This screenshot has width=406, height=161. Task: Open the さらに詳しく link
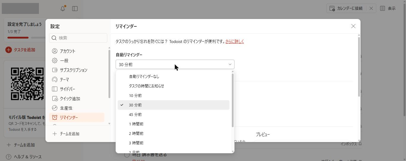click(235, 42)
